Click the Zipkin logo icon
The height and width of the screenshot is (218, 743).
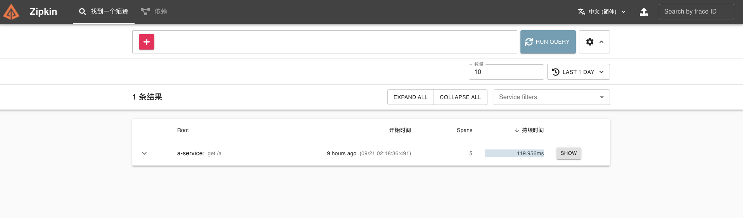[11, 12]
